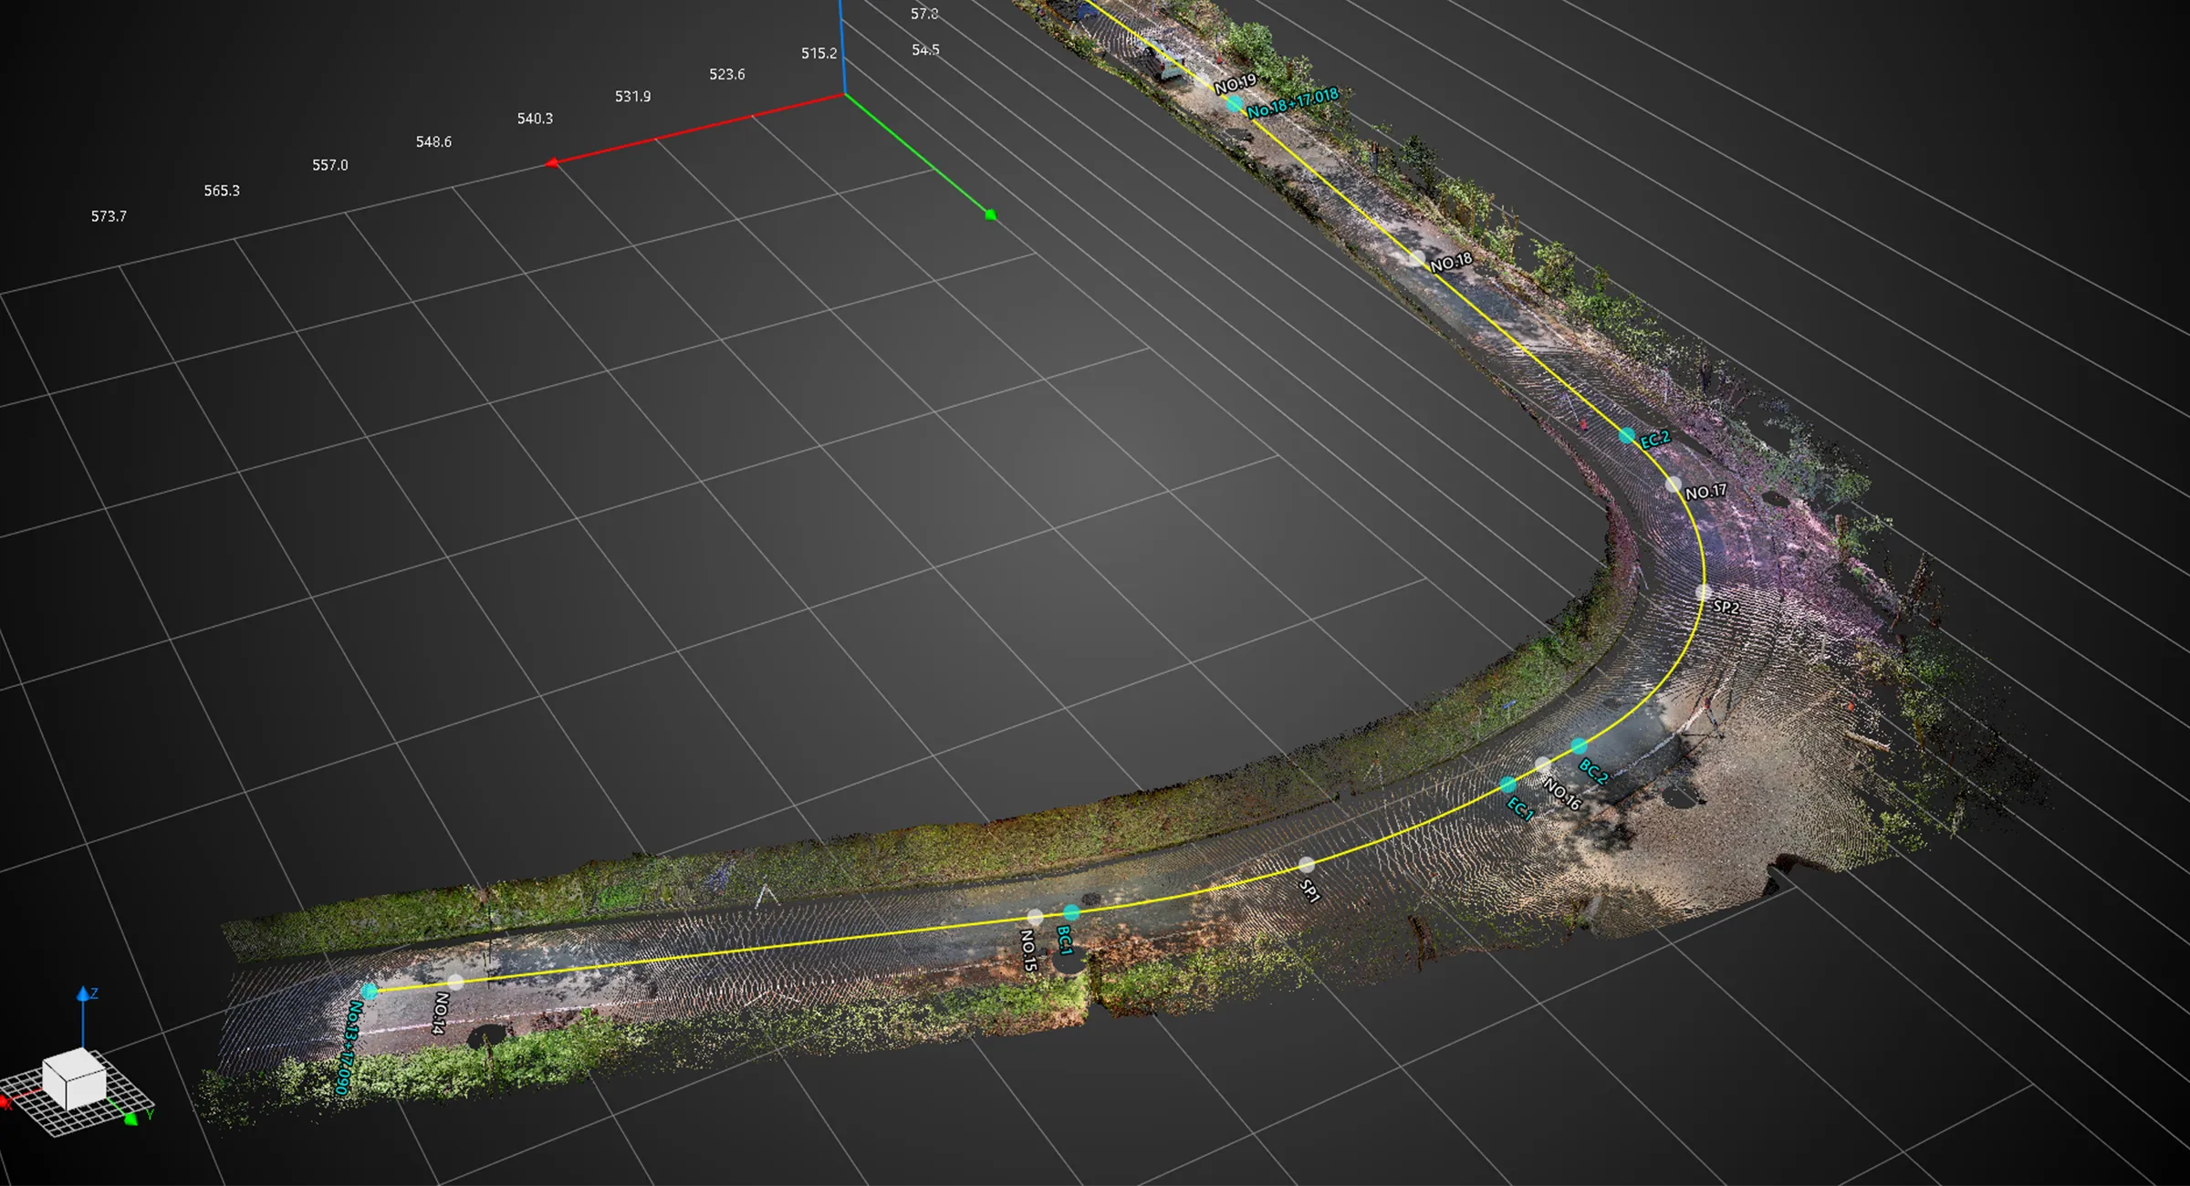The width and height of the screenshot is (2190, 1186).
Task: Select the NO.15 station point
Action: coord(1035,917)
